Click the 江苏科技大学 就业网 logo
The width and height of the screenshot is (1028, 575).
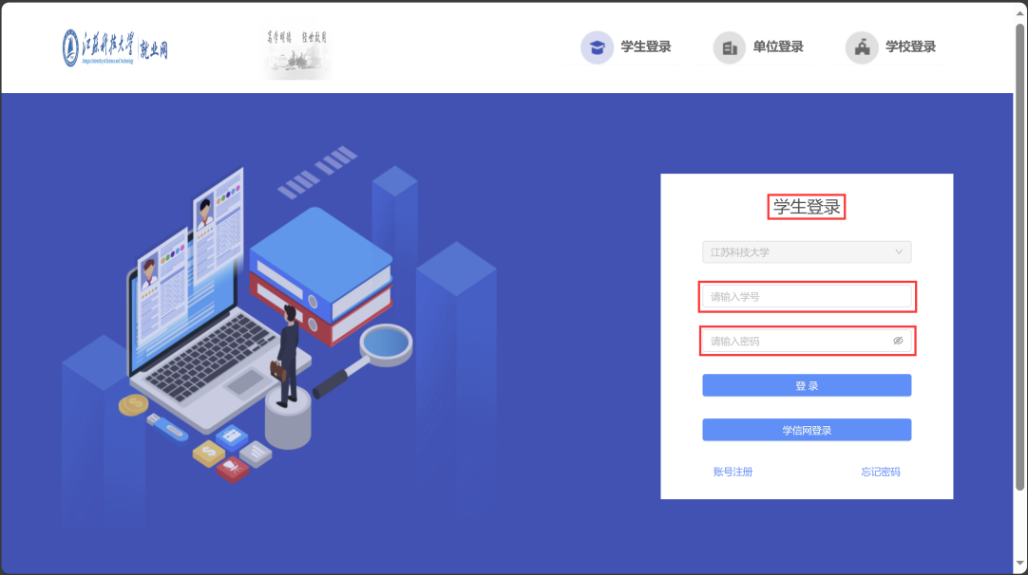(x=115, y=47)
